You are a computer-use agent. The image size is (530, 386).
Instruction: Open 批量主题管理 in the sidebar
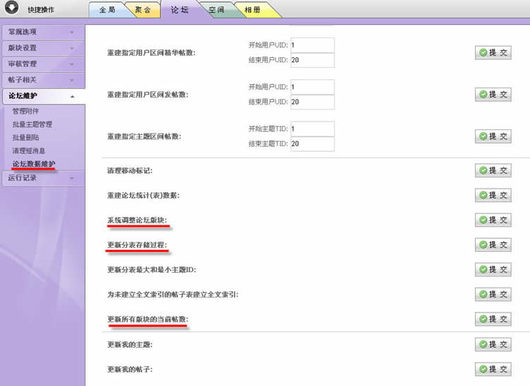(x=33, y=124)
